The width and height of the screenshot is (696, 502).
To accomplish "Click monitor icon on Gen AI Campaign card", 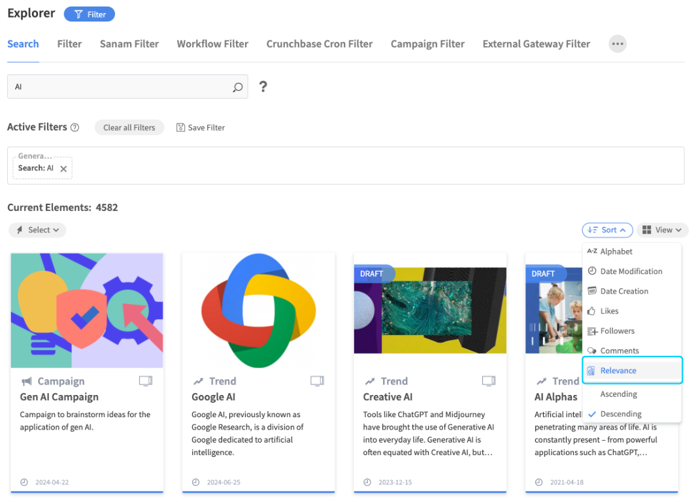I will click(146, 381).
